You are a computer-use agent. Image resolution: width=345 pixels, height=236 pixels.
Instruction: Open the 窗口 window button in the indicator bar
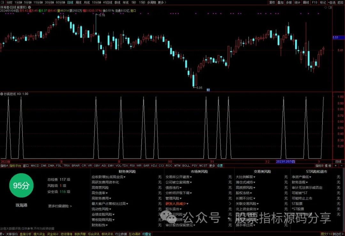pyautogui.click(x=26, y=165)
